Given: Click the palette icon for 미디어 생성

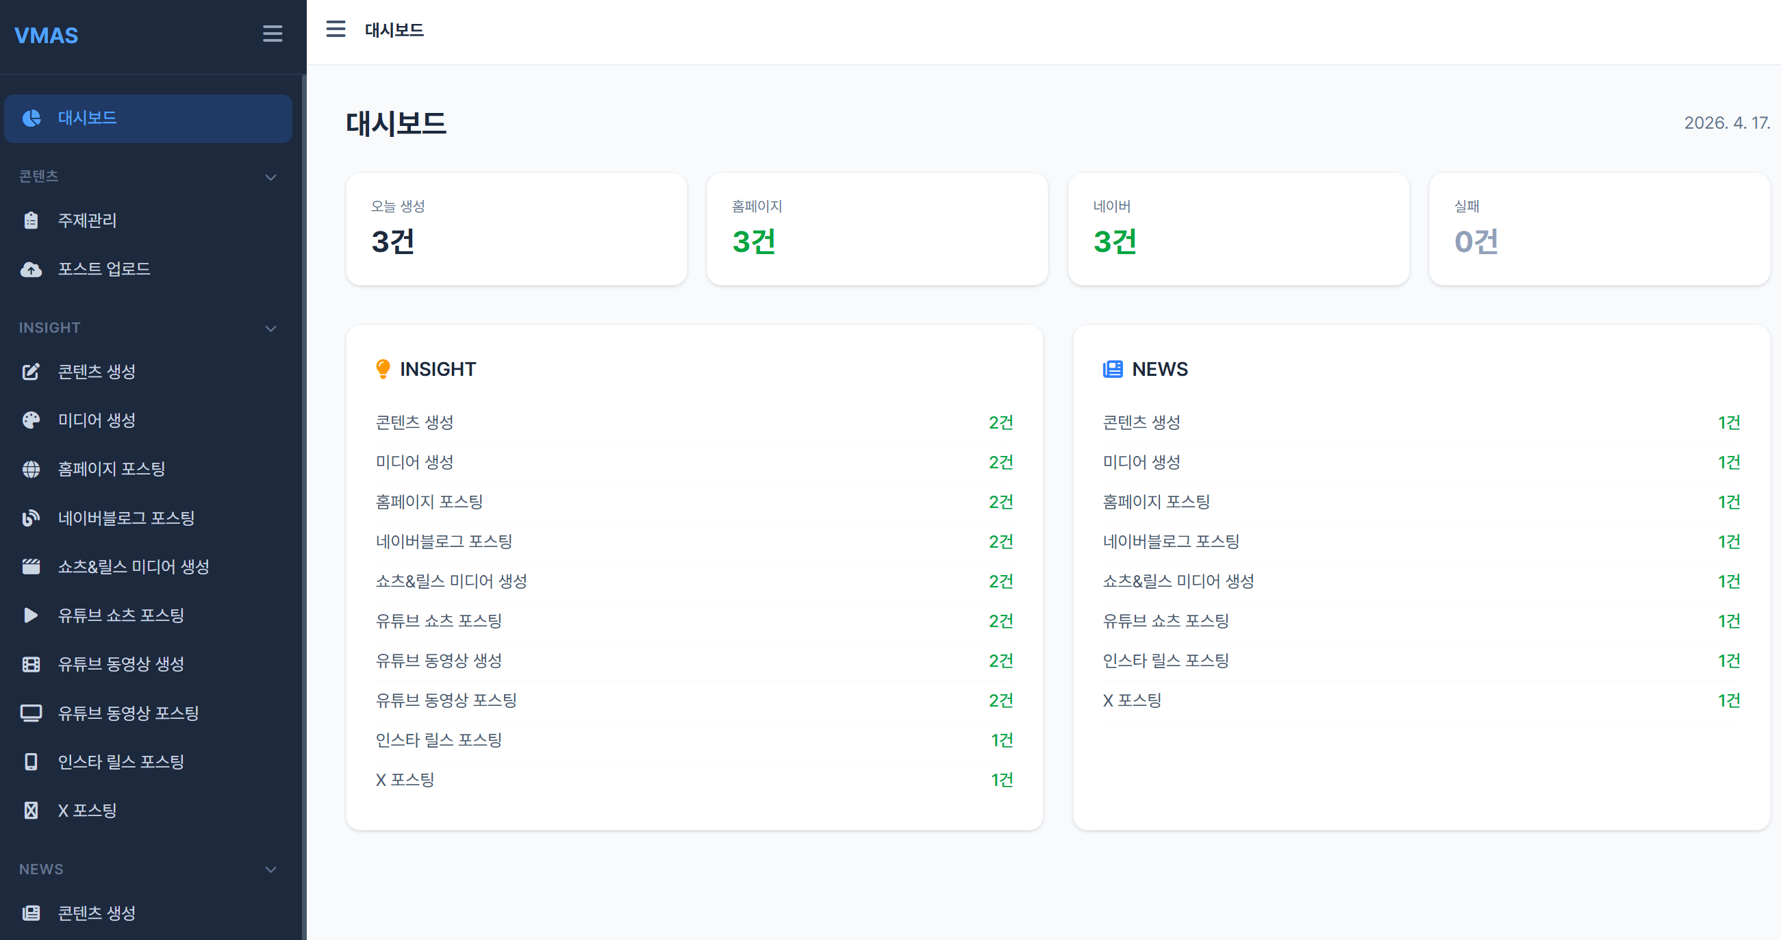Looking at the screenshot, I should 31,420.
